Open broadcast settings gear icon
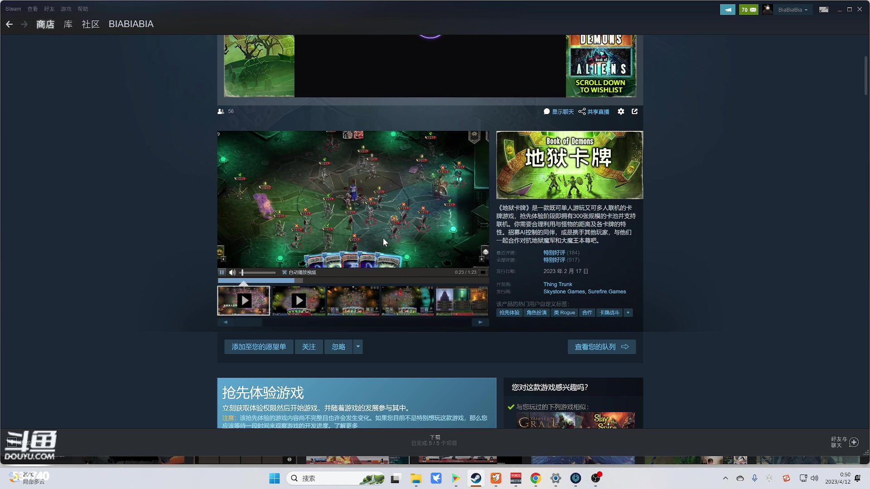The image size is (870, 489). pos(621,111)
